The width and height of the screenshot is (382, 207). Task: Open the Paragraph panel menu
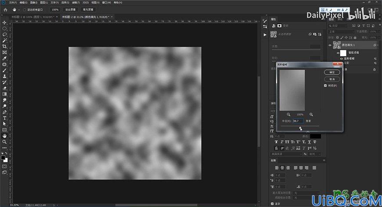(324, 161)
